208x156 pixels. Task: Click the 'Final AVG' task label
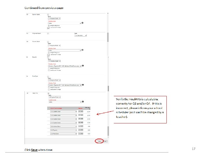(35, 93)
